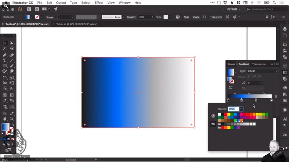Pick the Paintbrush tool

(x=12, y=66)
